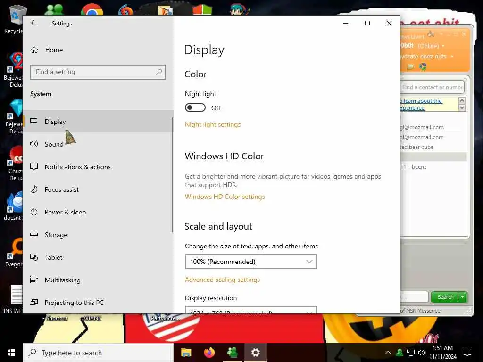The image size is (483, 362).
Task: Click the Tablet icon in sidebar
Action: tap(34, 257)
